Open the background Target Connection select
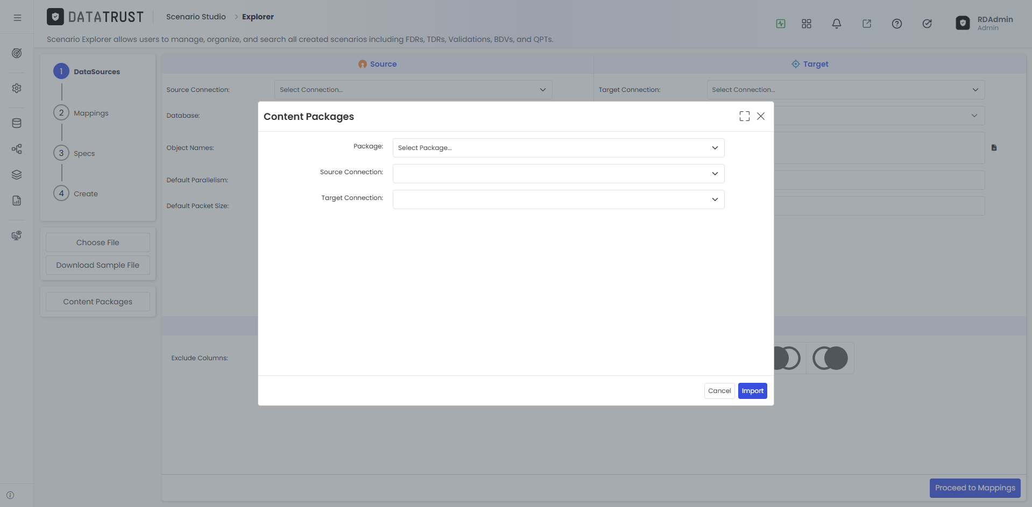The image size is (1032, 507). tap(846, 90)
